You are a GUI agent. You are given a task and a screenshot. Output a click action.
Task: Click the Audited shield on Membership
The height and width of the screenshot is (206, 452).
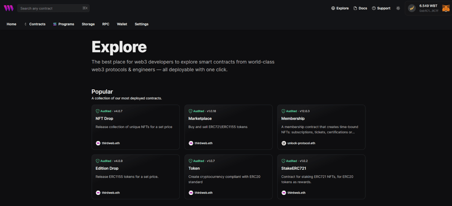click(283, 111)
